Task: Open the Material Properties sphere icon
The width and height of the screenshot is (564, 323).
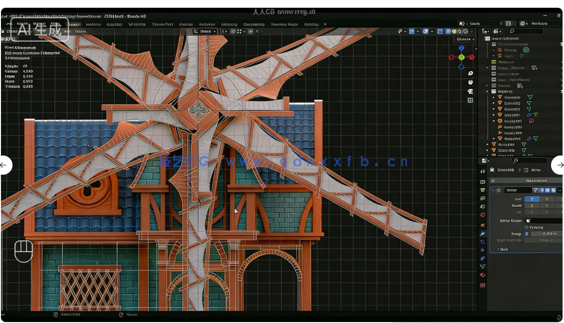Action: (483, 275)
